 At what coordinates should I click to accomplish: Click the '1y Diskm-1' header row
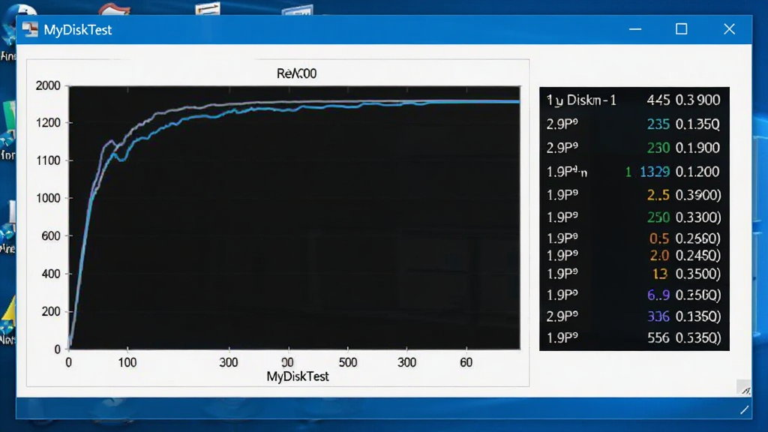[634, 100]
